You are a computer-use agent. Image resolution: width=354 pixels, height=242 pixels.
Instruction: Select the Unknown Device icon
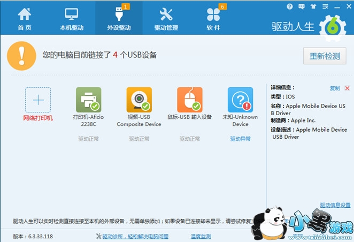tap(240, 100)
